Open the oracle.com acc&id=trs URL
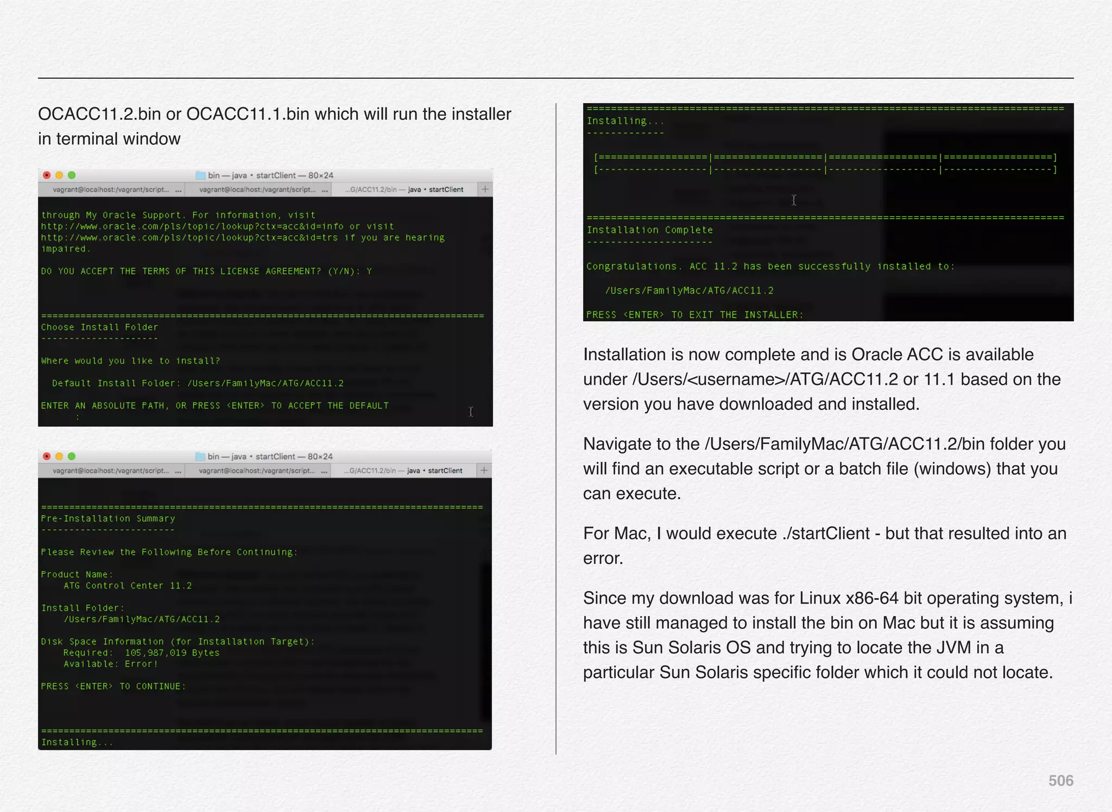The width and height of the screenshot is (1112, 812). point(189,238)
